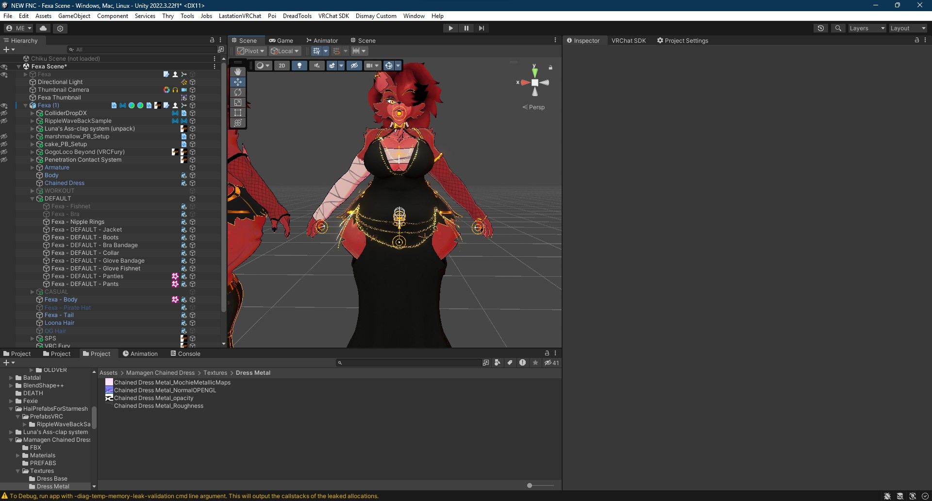Open the ME account dropdown
Image resolution: width=932 pixels, height=501 pixels.
[19, 28]
